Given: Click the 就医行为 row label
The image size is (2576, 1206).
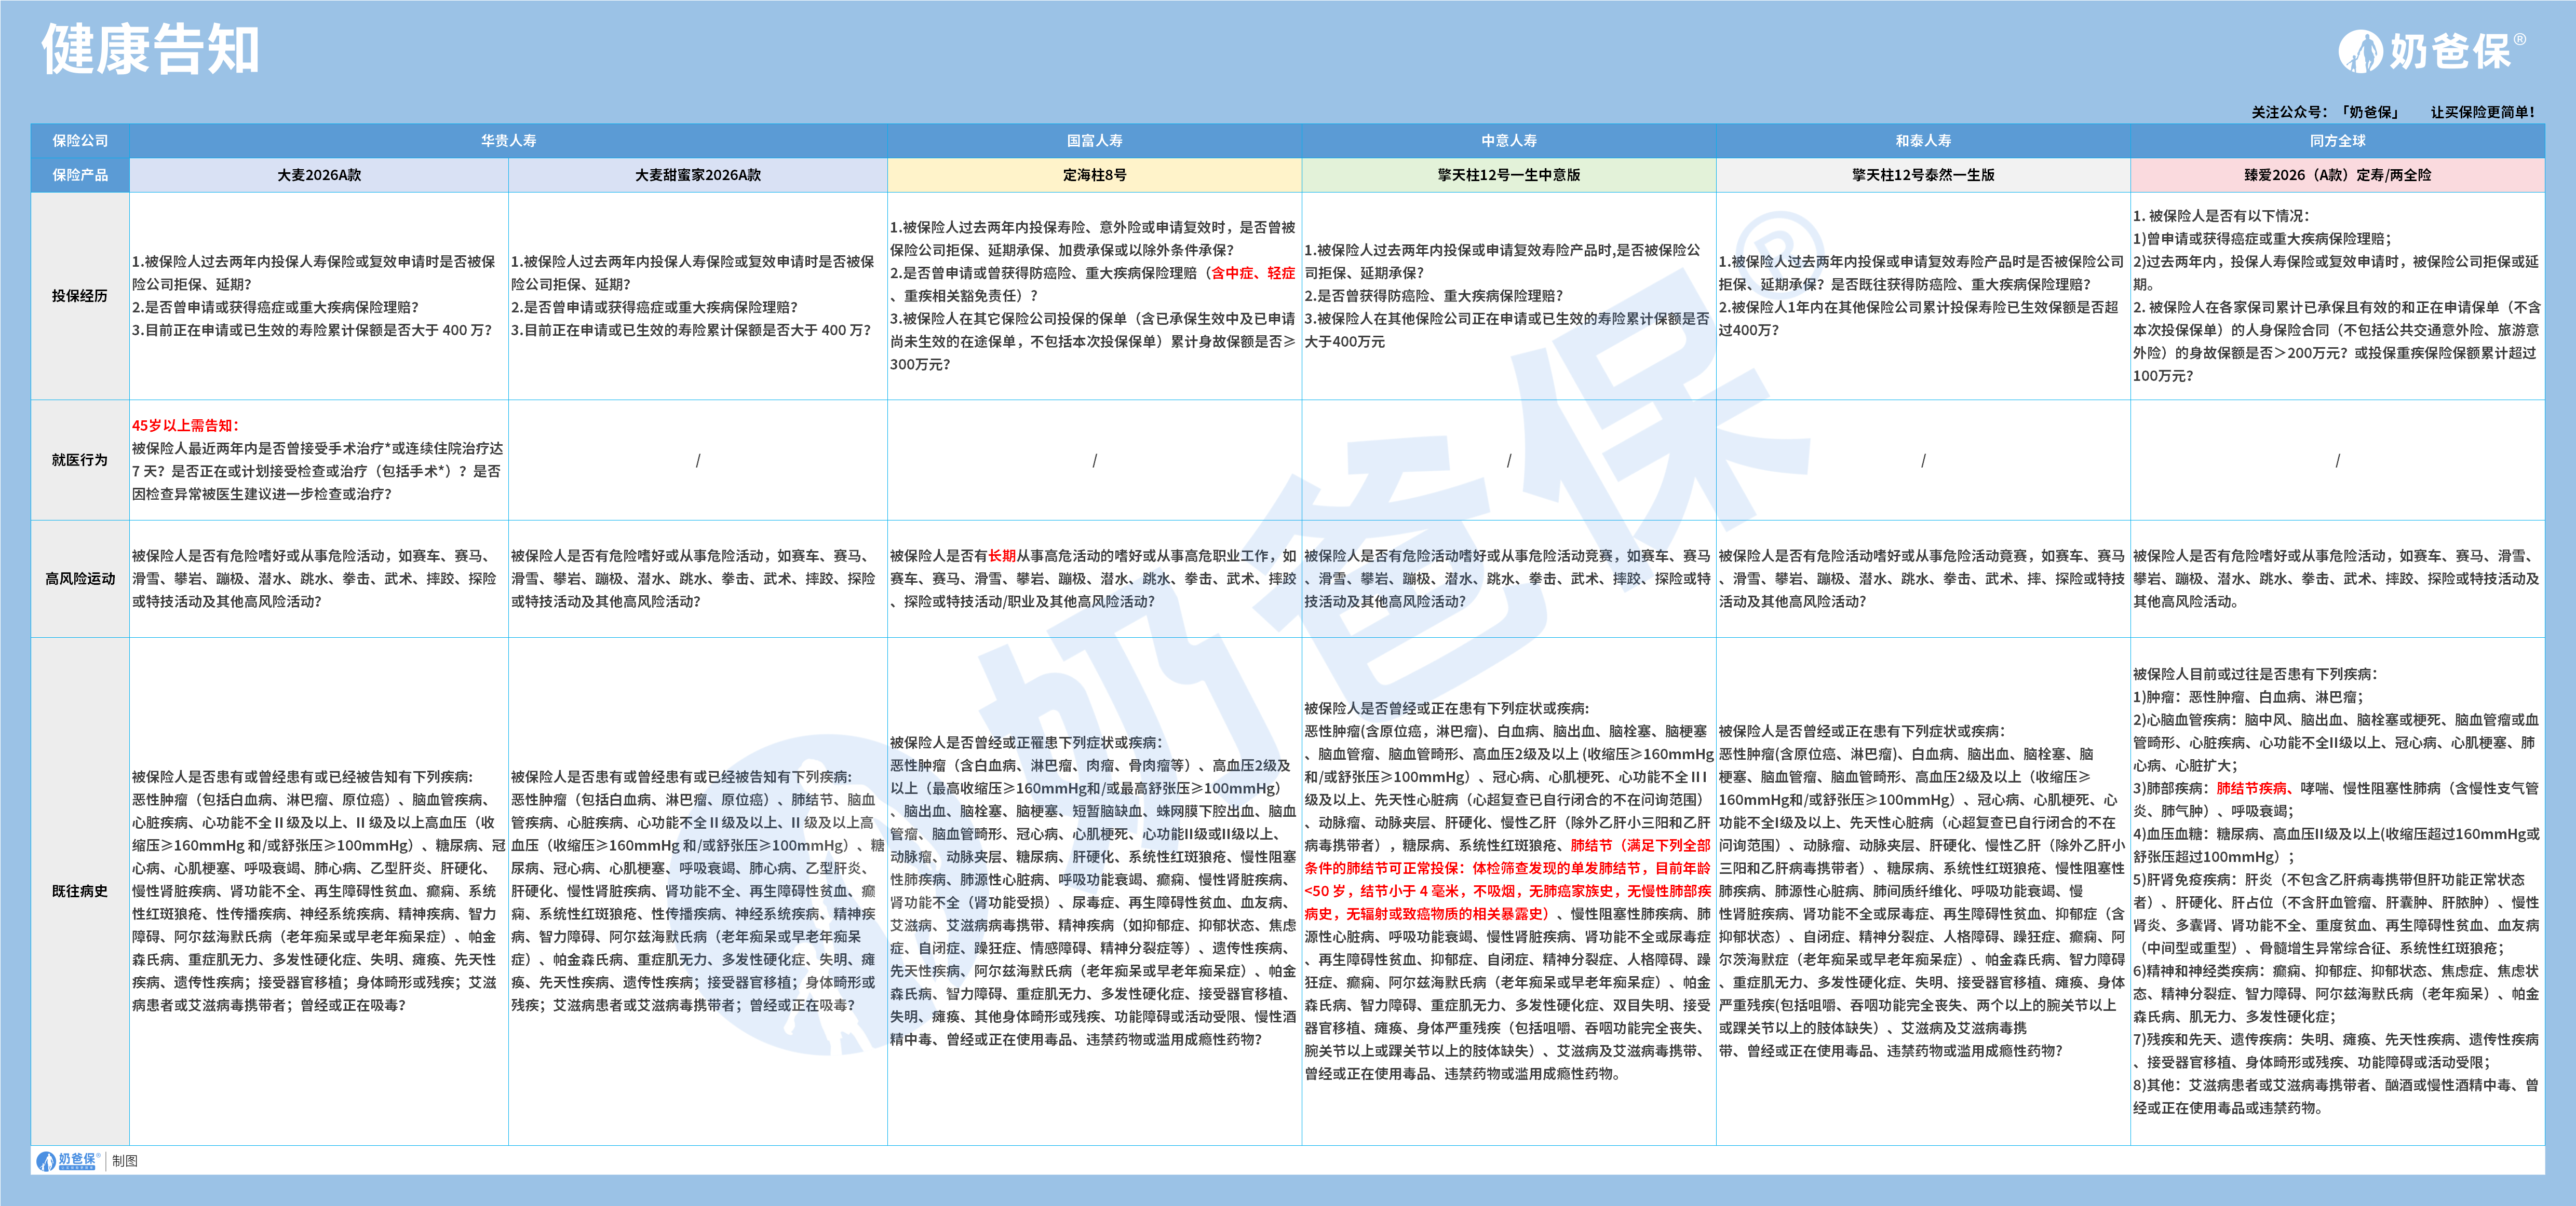Looking at the screenshot, I should pyautogui.click(x=80, y=460).
